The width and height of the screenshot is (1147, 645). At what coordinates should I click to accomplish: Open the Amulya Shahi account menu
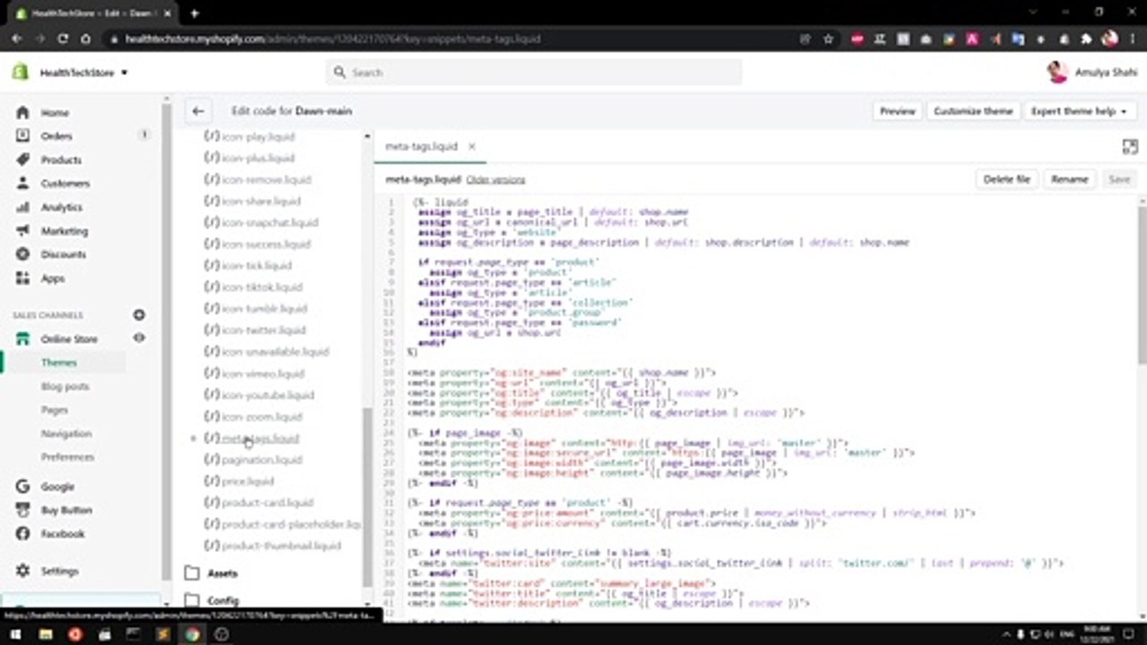[1093, 73]
